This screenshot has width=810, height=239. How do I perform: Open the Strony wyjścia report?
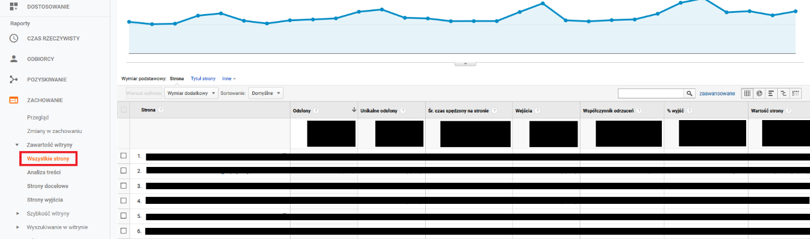(45, 200)
